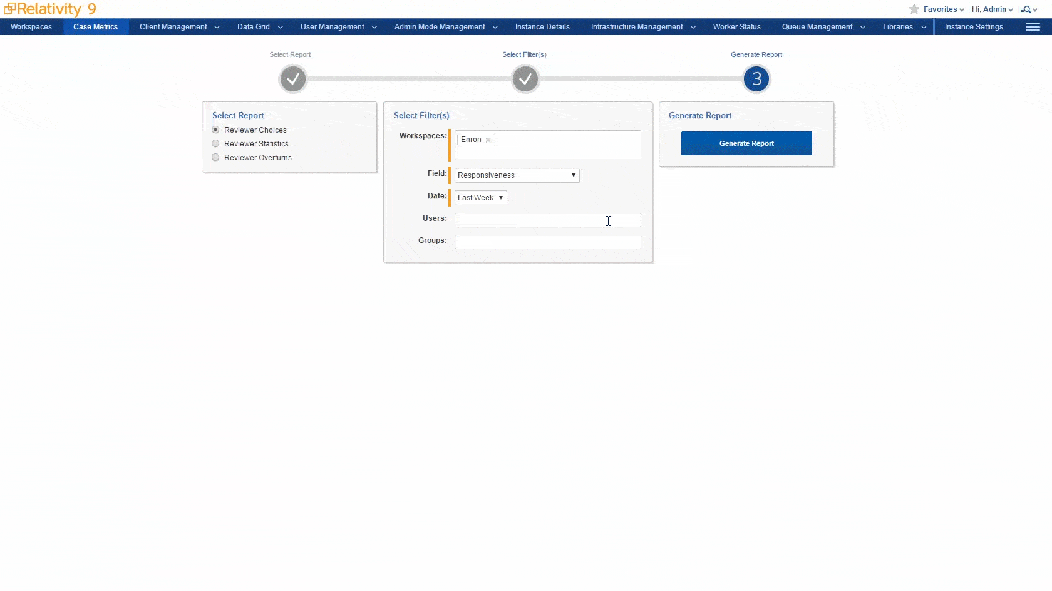Remove the Enron workspace tag

click(488, 140)
